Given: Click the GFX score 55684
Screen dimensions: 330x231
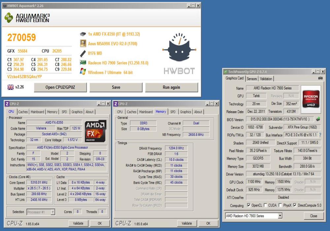Looking at the screenshot, I should coord(22,51).
